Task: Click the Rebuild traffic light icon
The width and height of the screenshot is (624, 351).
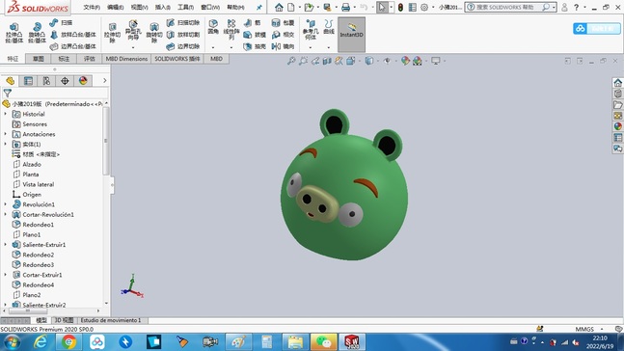Action: point(400,7)
